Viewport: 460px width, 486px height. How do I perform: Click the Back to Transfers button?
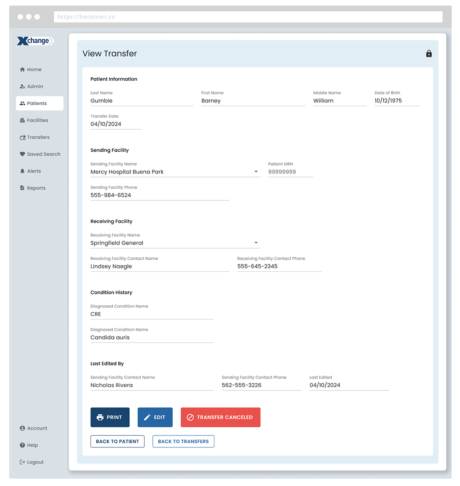coord(183,441)
